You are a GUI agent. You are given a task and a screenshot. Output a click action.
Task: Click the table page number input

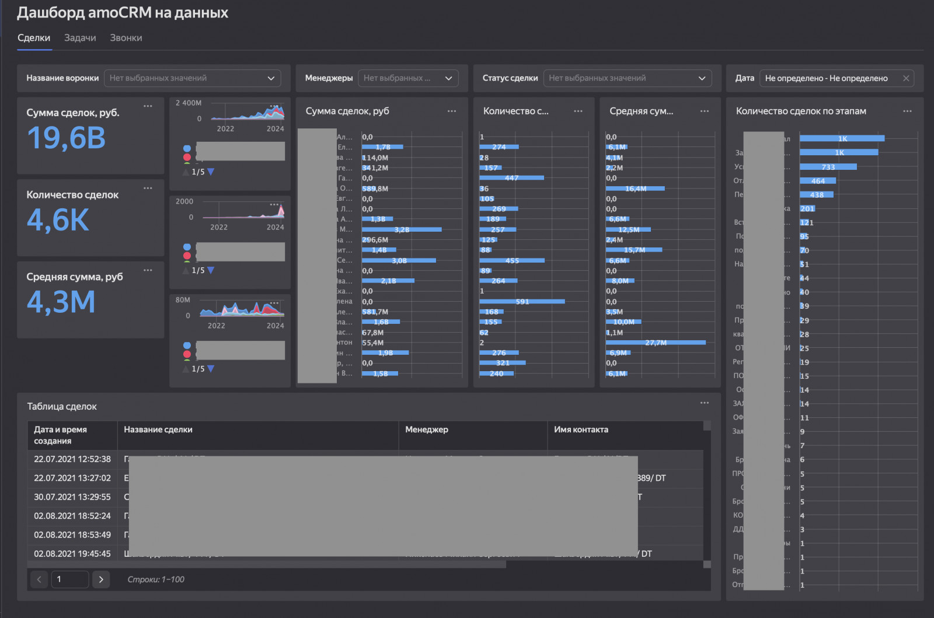[x=70, y=579]
